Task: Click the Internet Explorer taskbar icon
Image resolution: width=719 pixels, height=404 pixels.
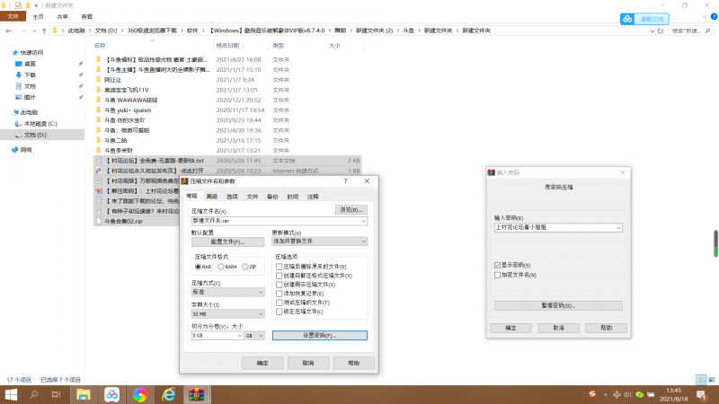Action: [167, 394]
